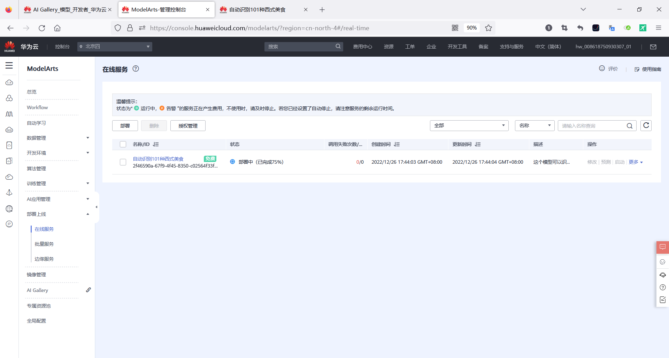
Task: Open 全局配置 in sidebar
Action: tap(36, 321)
